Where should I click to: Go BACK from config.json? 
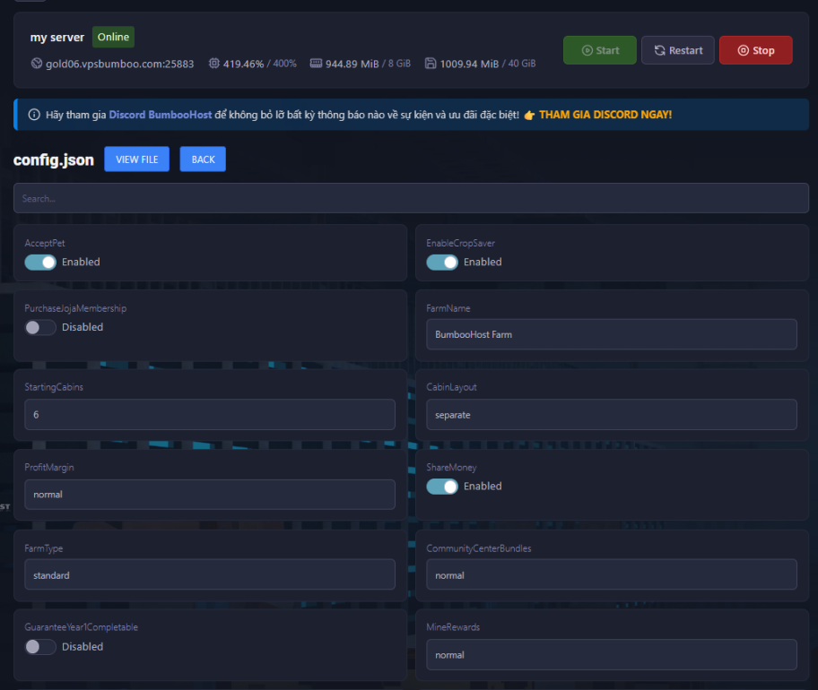pyautogui.click(x=203, y=160)
